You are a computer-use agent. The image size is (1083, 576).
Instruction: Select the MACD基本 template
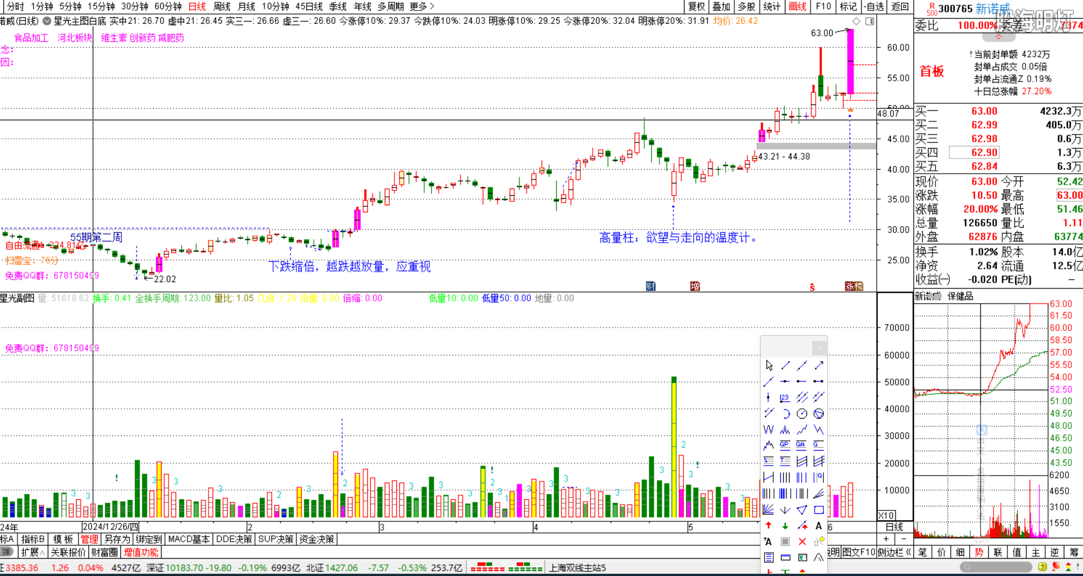pos(189,539)
